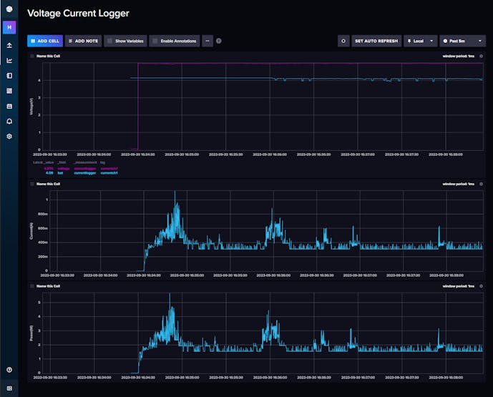Select the purple H user avatar
Screen dimensions: 493x397
pos(9,27)
